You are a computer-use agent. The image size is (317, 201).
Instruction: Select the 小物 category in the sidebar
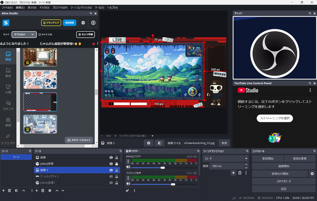coord(8,89)
